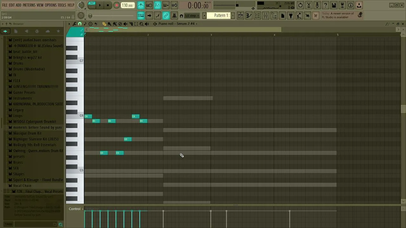Open the OPTIONS menu

point(50,5)
